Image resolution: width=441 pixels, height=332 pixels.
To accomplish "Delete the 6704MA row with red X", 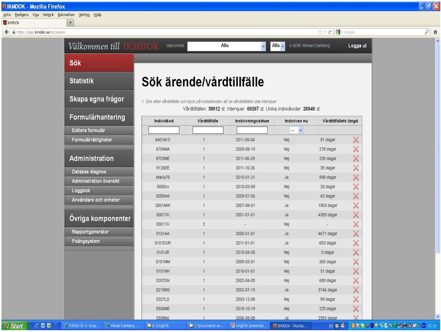I will 356,149.
